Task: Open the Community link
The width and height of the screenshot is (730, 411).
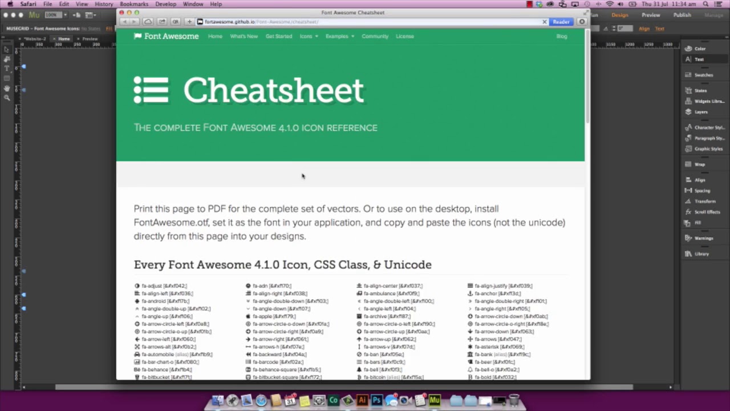Action: click(x=375, y=36)
